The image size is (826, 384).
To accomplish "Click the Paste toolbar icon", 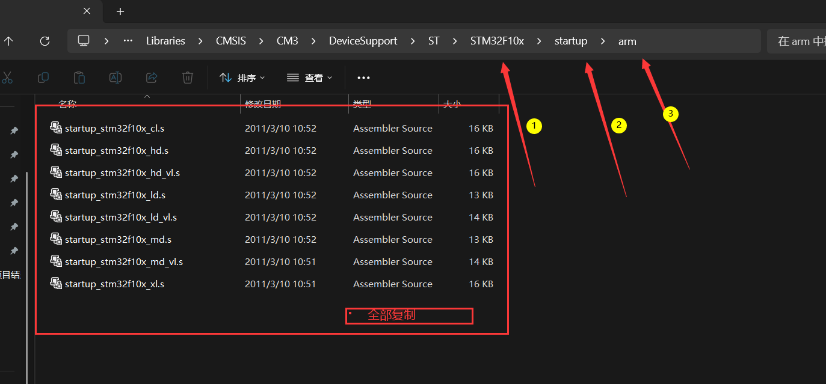I will click(x=79, y=78).
